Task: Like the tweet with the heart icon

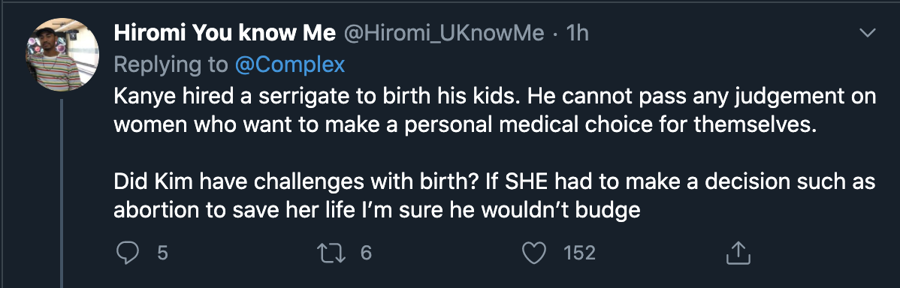Action: pos(535,253)
